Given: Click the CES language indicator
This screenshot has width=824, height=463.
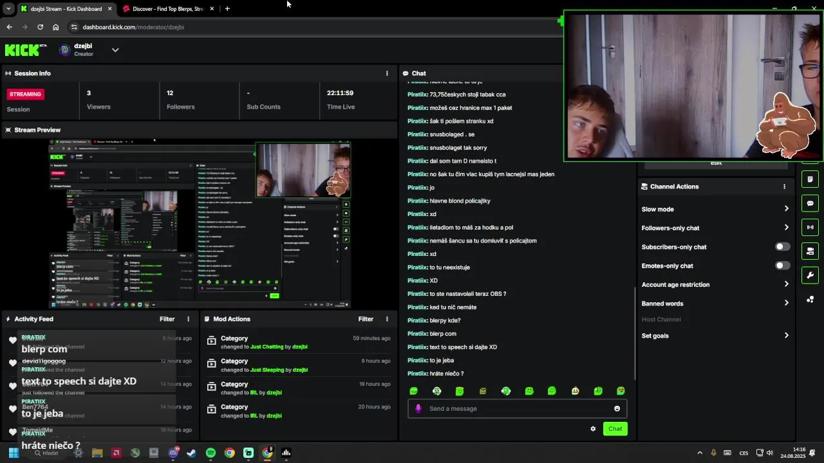Looking at the screenshot, I should tap(744, 453).
